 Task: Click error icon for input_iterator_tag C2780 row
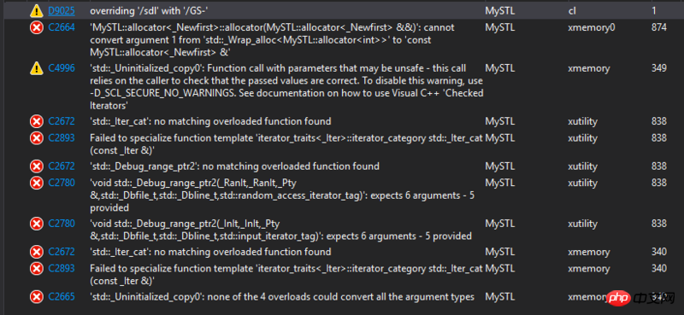[36, 224]
